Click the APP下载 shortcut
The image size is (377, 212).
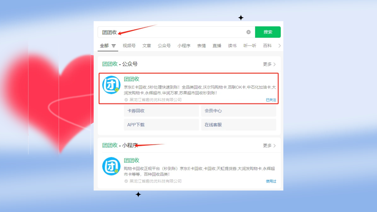pos(161,125)
